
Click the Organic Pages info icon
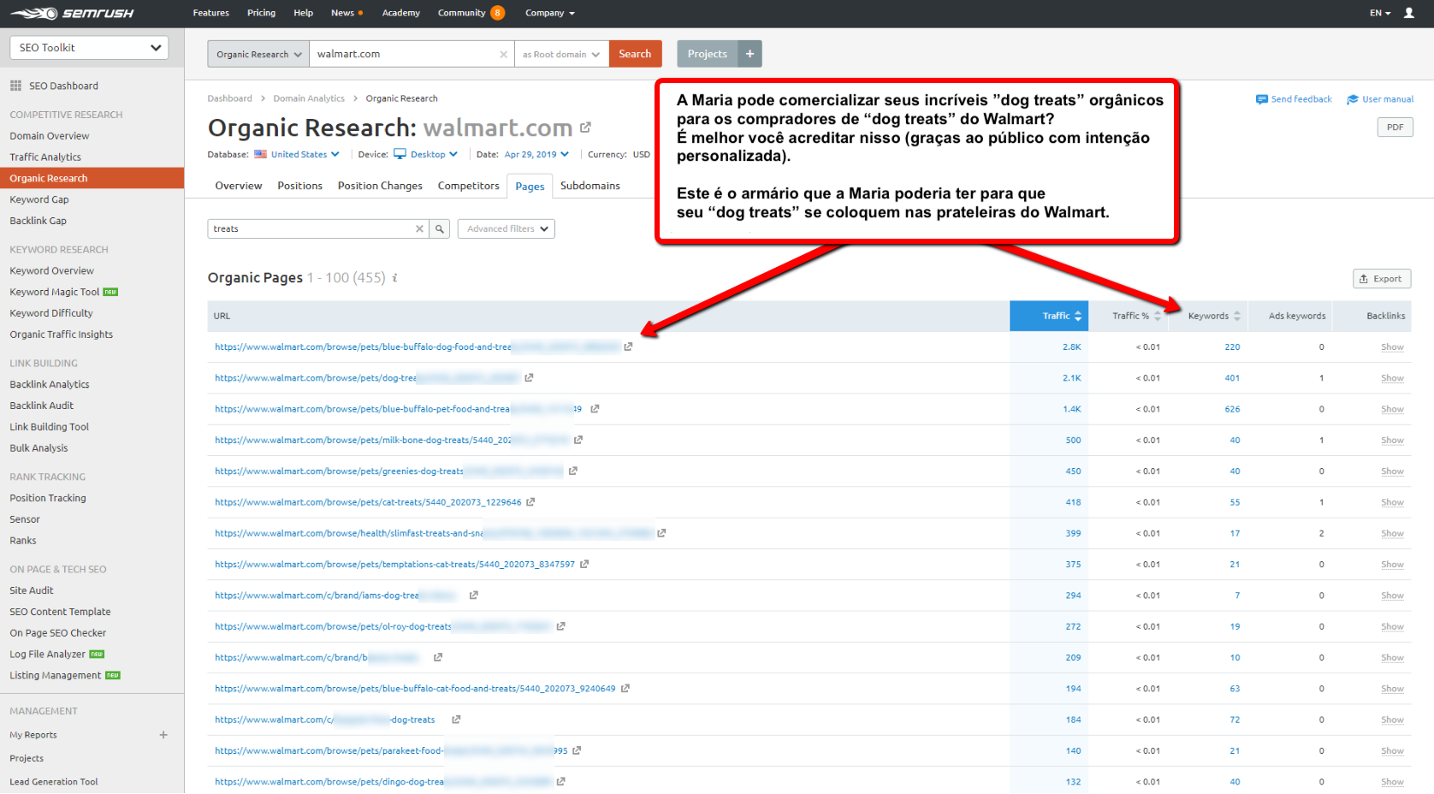pyautogui.click(x=394, y=278)
